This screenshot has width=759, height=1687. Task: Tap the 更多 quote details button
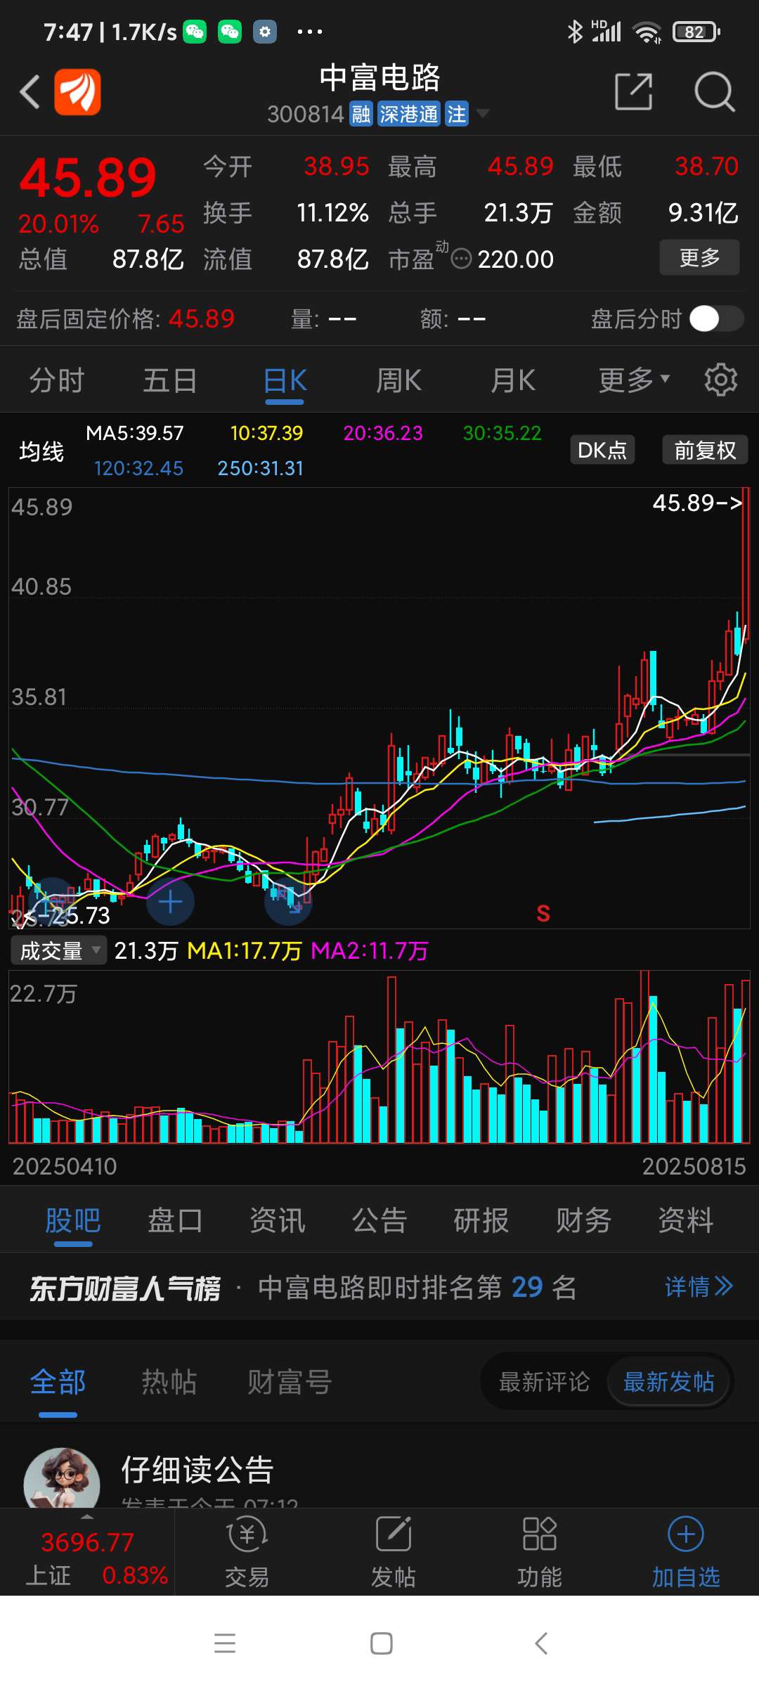point(699,257)
